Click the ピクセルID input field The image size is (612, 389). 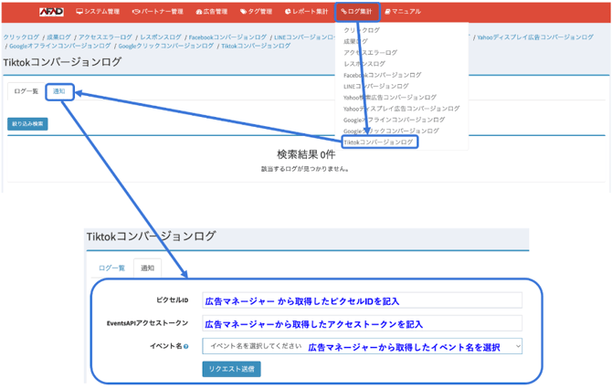point(362,300)
